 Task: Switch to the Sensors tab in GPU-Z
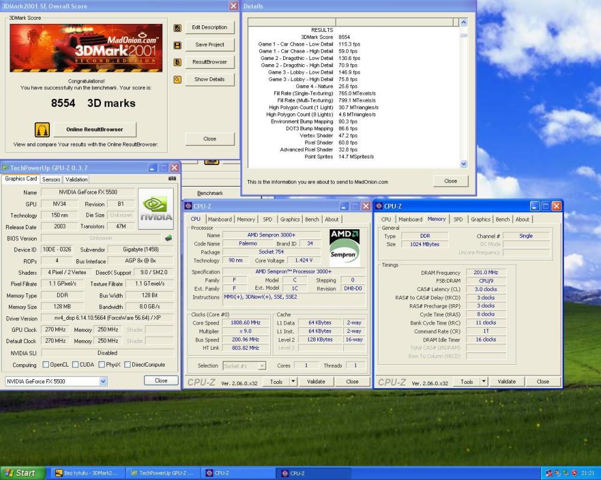51,179
